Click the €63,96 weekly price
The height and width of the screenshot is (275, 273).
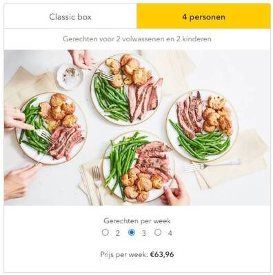click(x=162, y=254)
